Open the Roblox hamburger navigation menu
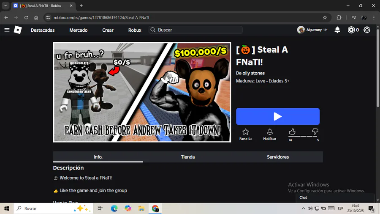This screenshot has height=214, width=380. [x=7, y=30]
